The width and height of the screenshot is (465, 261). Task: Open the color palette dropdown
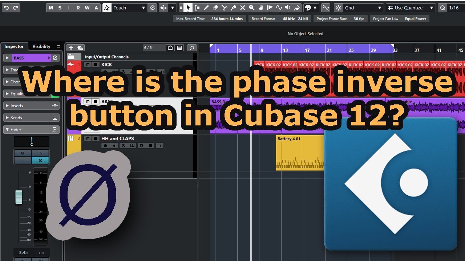(x=315, y=8)
